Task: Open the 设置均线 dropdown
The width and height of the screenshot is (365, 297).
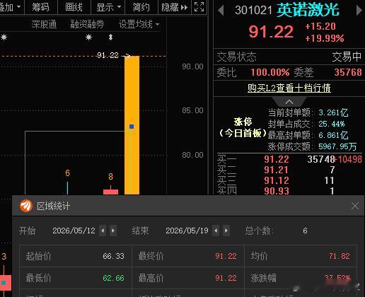Action: (x=139, y=24)
